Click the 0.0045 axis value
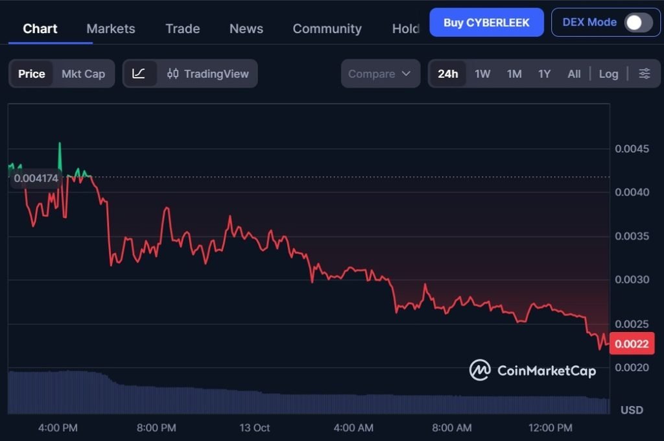This screenshot has height=441, width=664. tap(632, 149)
